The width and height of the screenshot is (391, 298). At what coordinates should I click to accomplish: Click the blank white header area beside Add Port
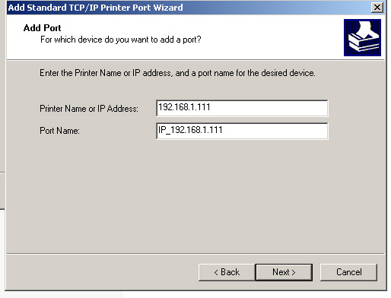coord(203,28)
